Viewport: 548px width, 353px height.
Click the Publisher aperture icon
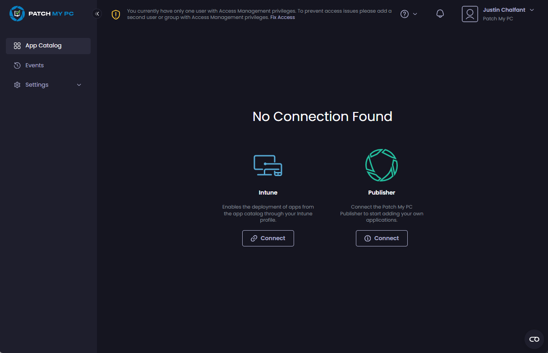(x=382, y=165)
